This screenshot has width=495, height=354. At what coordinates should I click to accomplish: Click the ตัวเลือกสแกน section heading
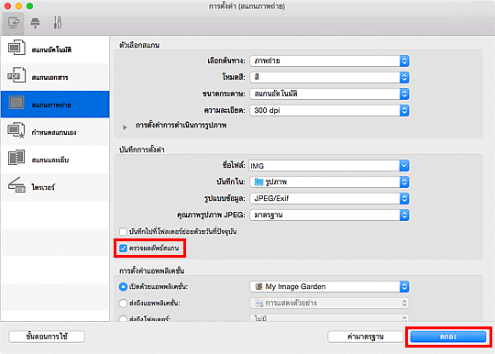pyautogui.click(x=139, y=45)
